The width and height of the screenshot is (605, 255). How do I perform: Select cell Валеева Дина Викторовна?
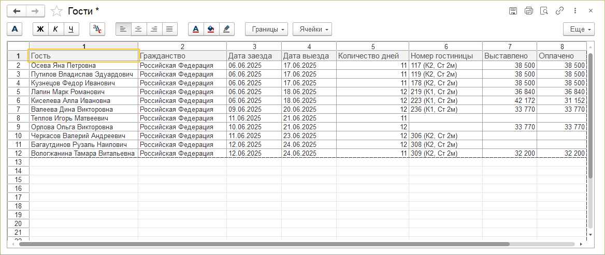click(x=84, y=109)
